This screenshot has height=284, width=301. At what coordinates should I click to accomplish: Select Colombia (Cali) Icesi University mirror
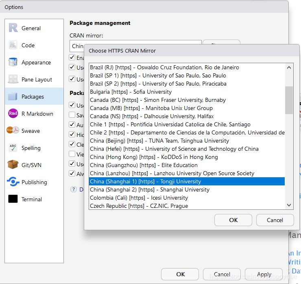coord(187,198)
